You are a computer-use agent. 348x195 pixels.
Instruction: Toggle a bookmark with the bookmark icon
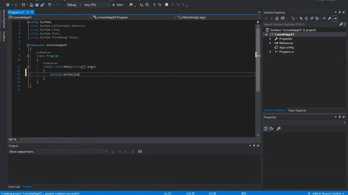coord(166,5)
